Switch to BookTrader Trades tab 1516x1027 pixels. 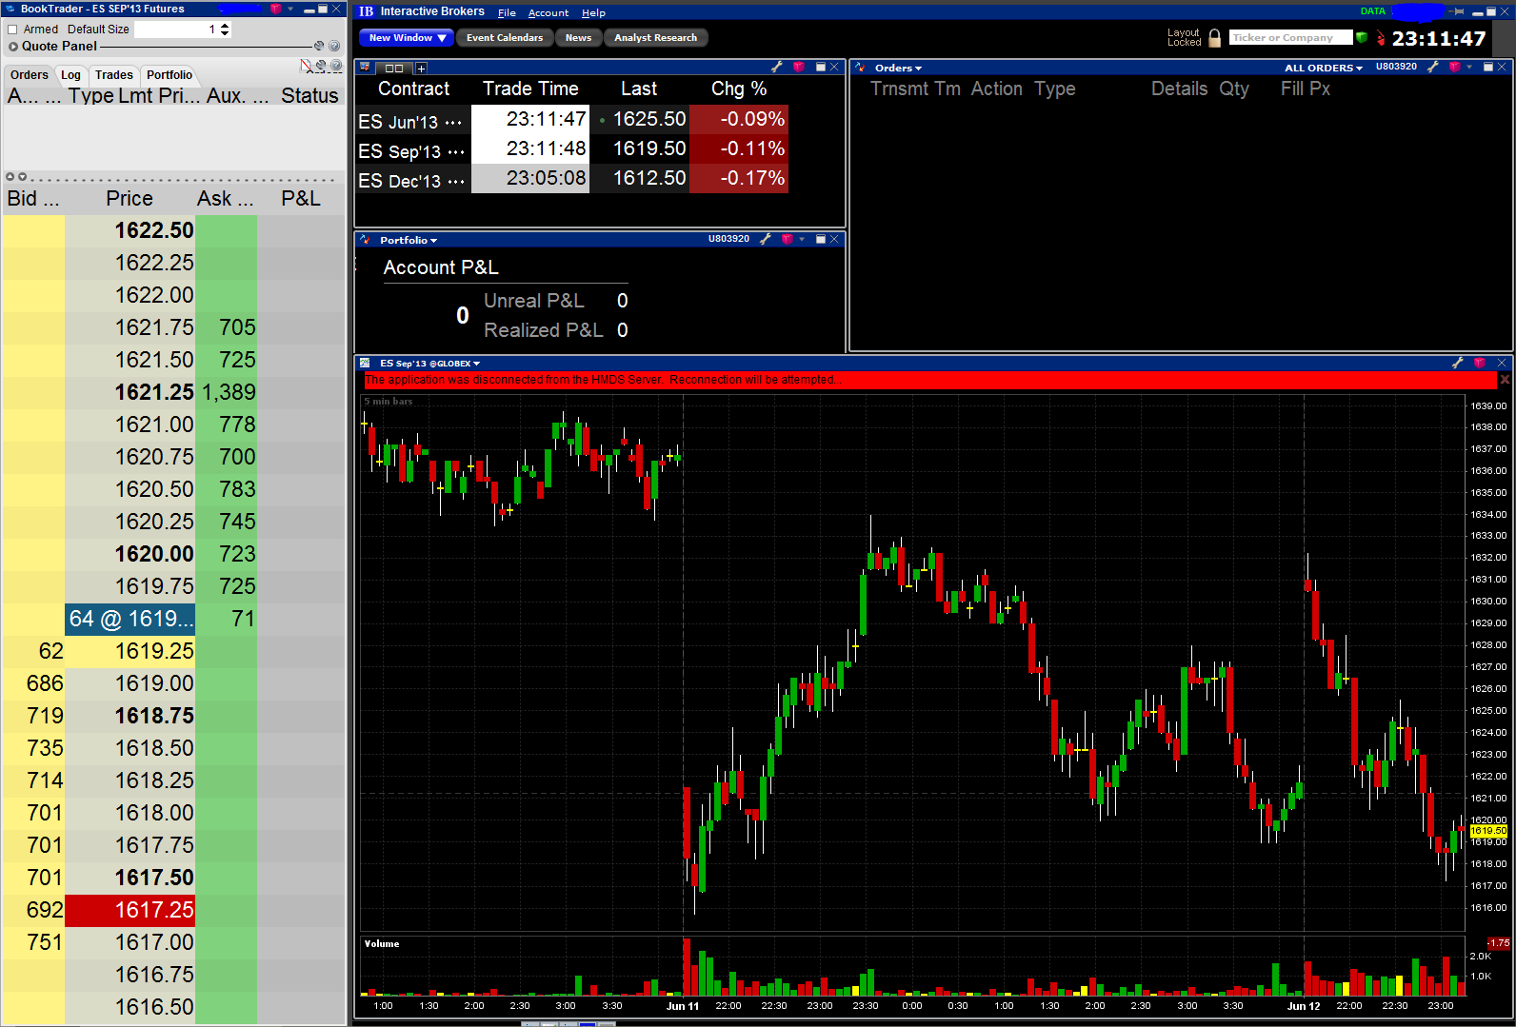coord(114,75)
